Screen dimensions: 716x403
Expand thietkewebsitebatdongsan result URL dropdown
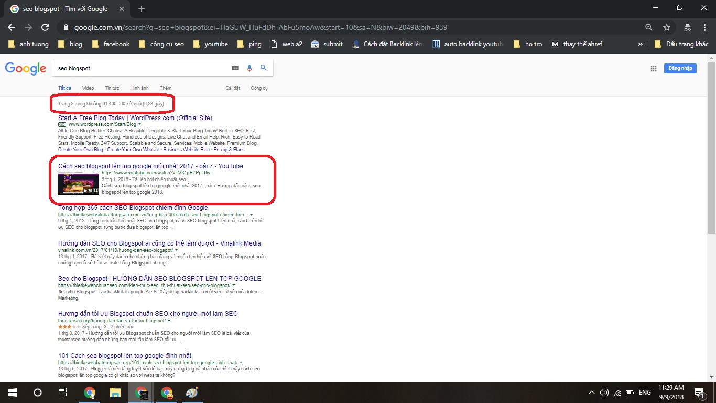click(252, 215)
